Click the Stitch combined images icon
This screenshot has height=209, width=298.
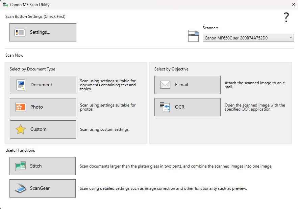[x=20, y=166]
